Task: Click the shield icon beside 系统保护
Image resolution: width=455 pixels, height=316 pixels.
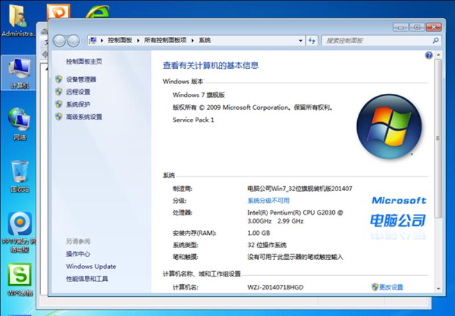Action: pyautogui.click(x=59, y=104)
